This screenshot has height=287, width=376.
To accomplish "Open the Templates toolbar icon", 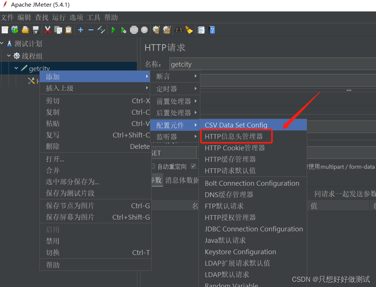I will point(15,30).
